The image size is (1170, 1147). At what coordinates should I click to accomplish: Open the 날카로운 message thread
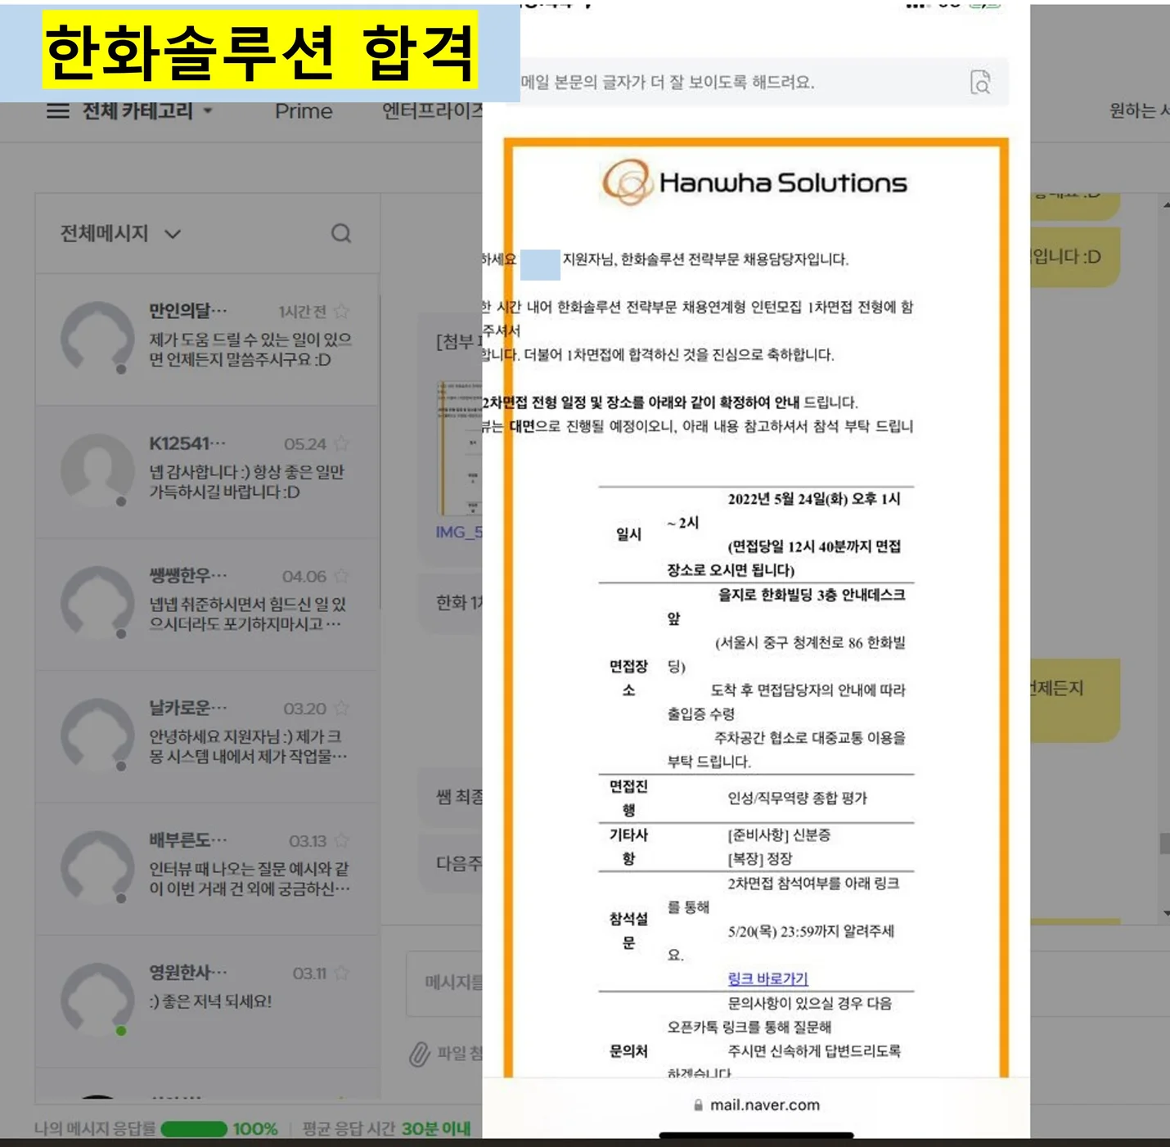(x=208, y=736)
